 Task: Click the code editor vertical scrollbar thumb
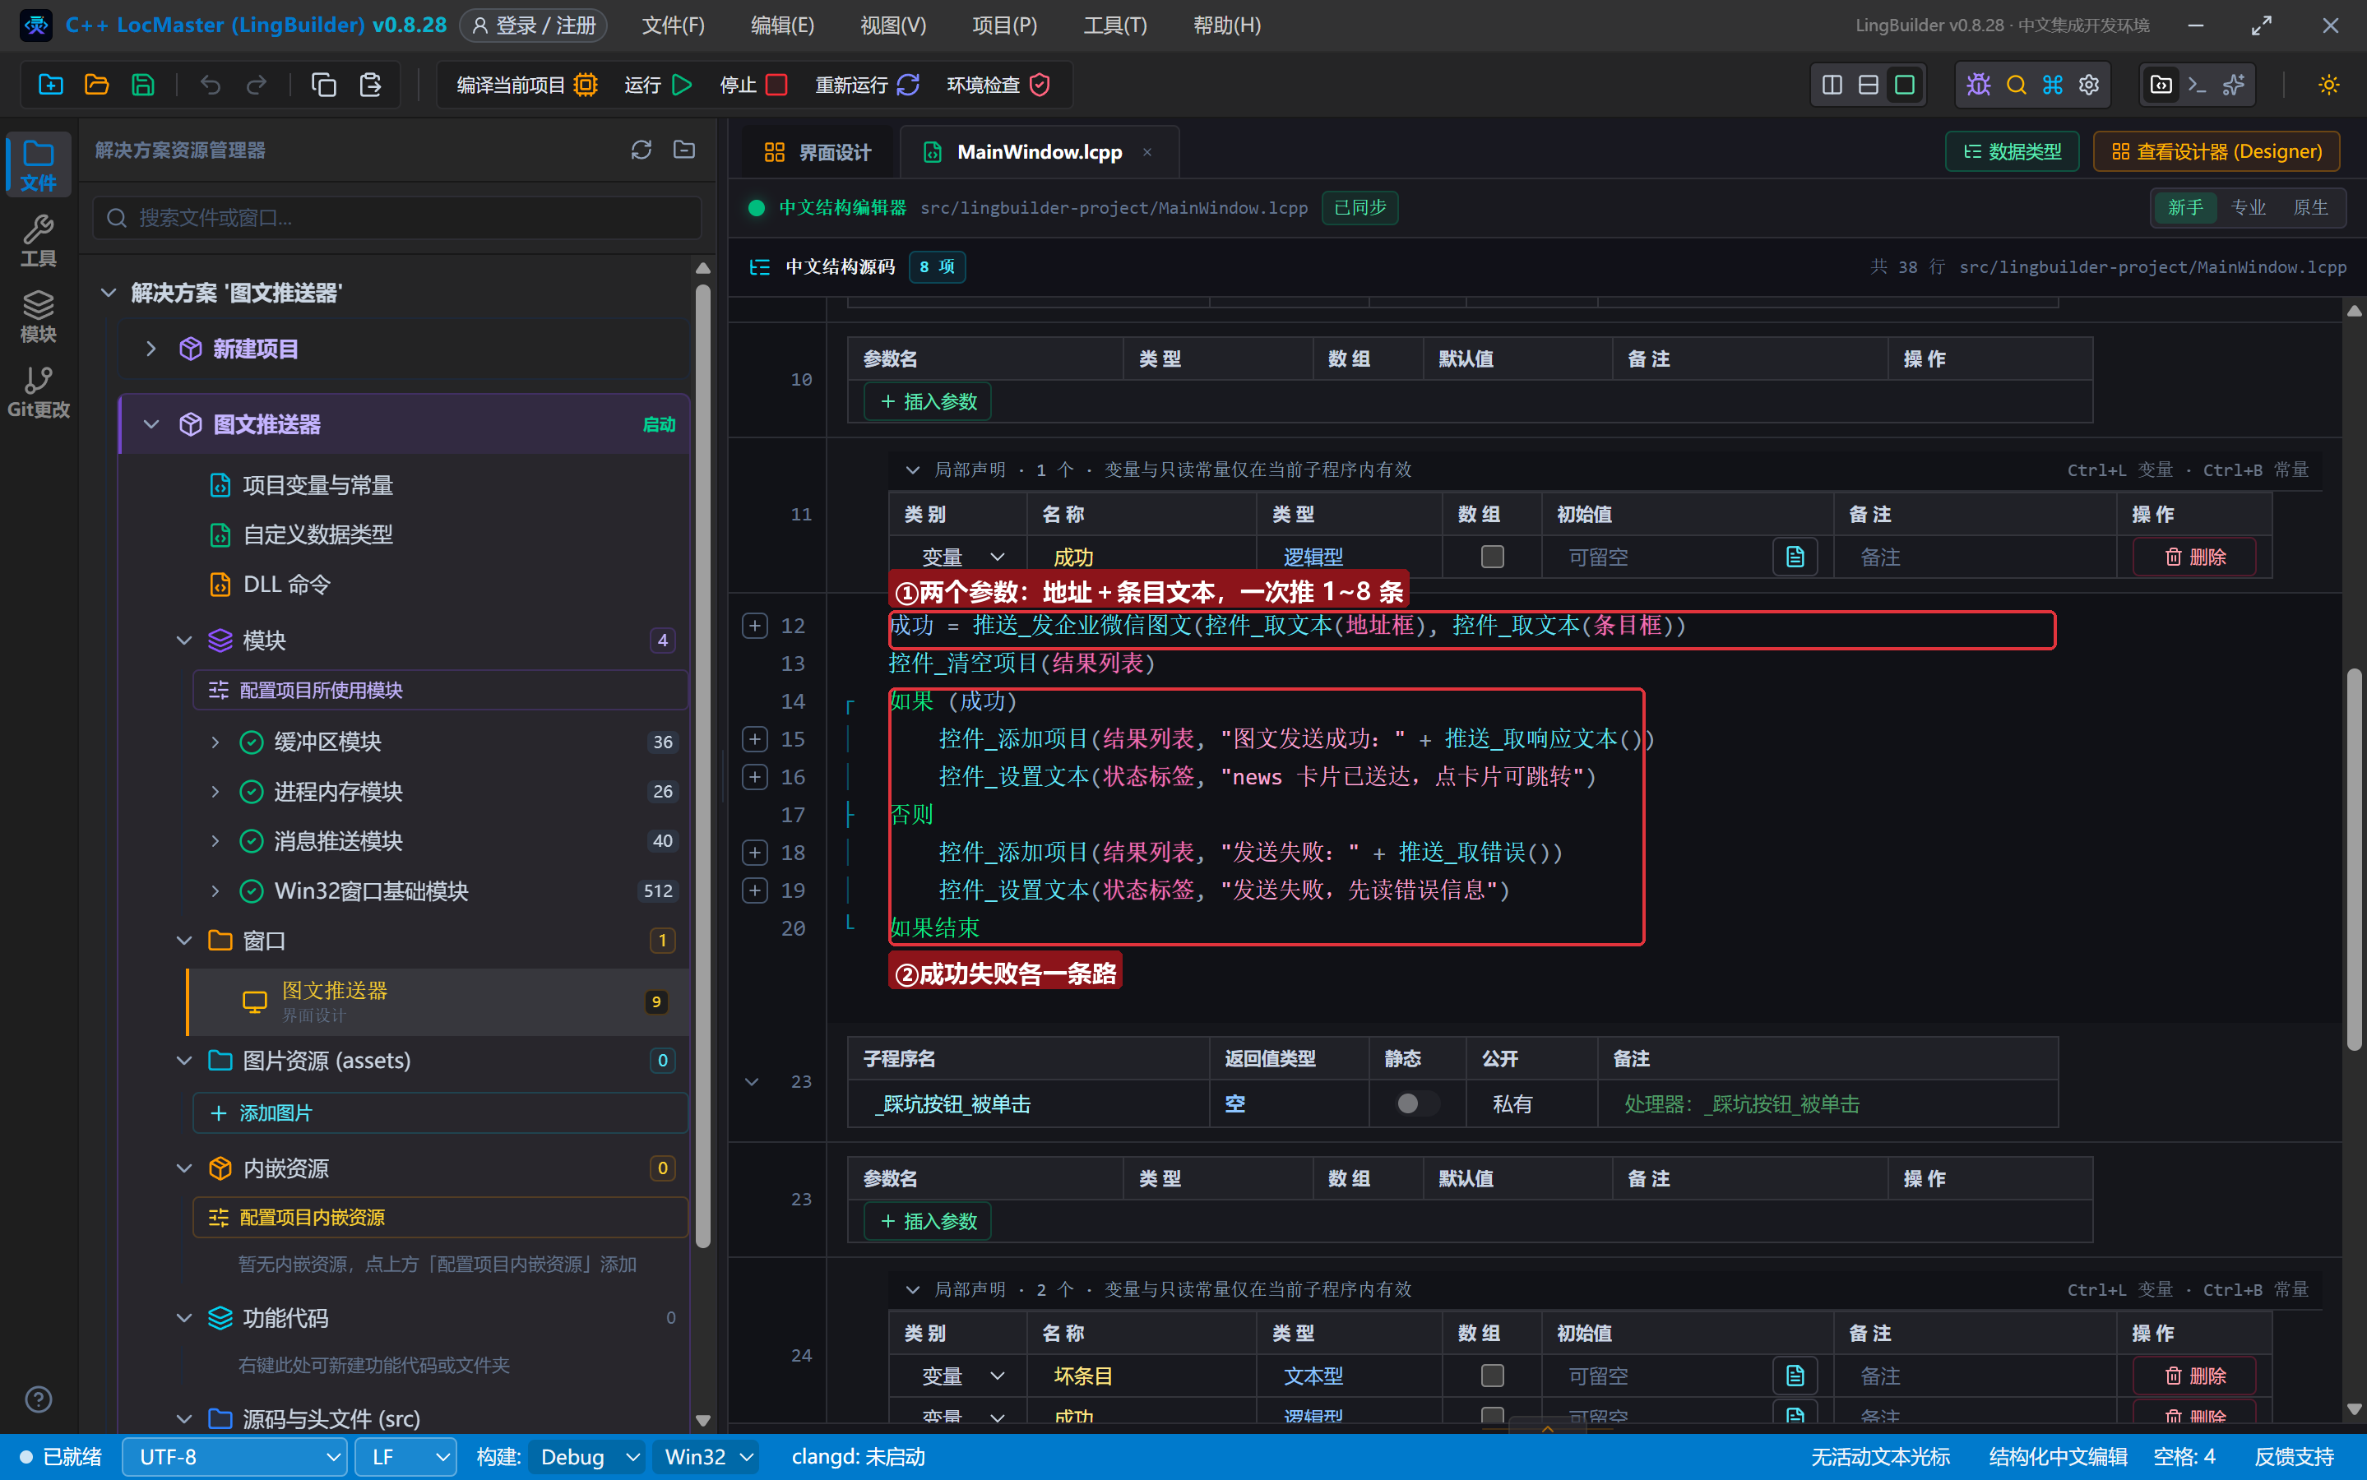point(2353,859)
